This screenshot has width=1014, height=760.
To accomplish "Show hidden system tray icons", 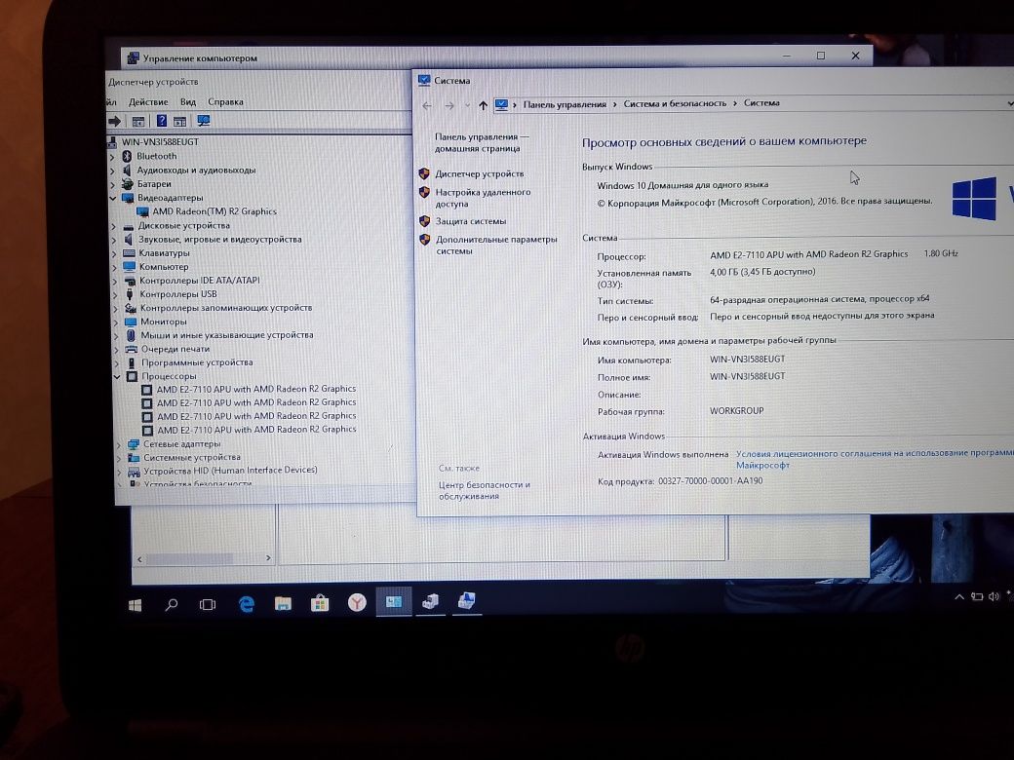I will click(x=959, y=596).
